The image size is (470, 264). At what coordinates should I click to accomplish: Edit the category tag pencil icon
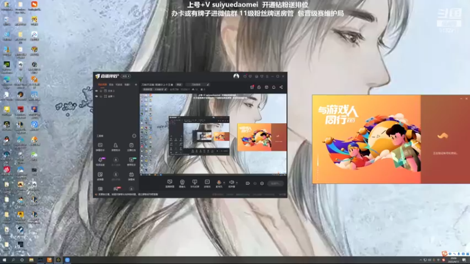[166, 89]
